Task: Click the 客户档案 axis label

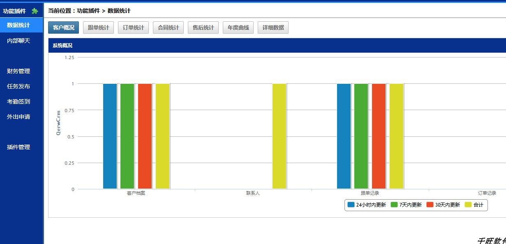Action: (x=136, y=193)
